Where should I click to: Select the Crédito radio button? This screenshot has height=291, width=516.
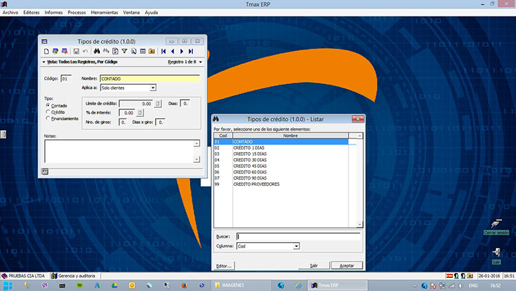48,111
